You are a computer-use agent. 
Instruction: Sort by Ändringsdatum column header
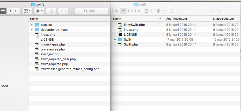pyautogui.click(x=187, y=19)
